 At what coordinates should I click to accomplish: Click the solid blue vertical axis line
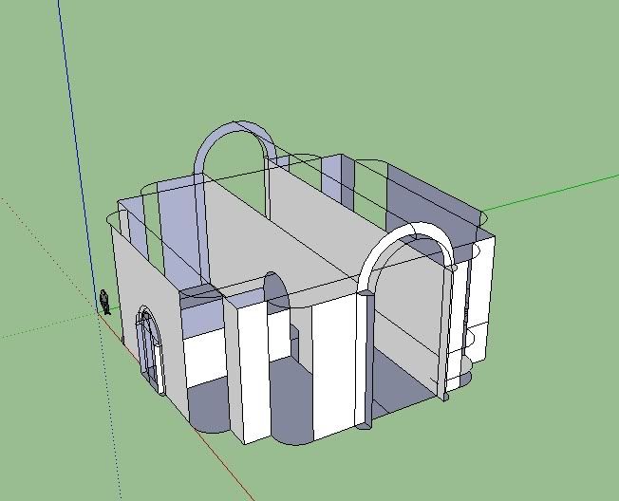point(78,156)
